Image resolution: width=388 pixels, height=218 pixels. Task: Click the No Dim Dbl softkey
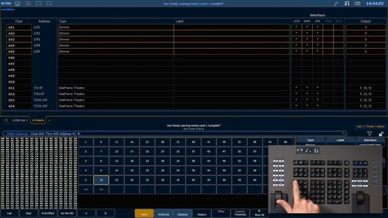tap(67, 213)
